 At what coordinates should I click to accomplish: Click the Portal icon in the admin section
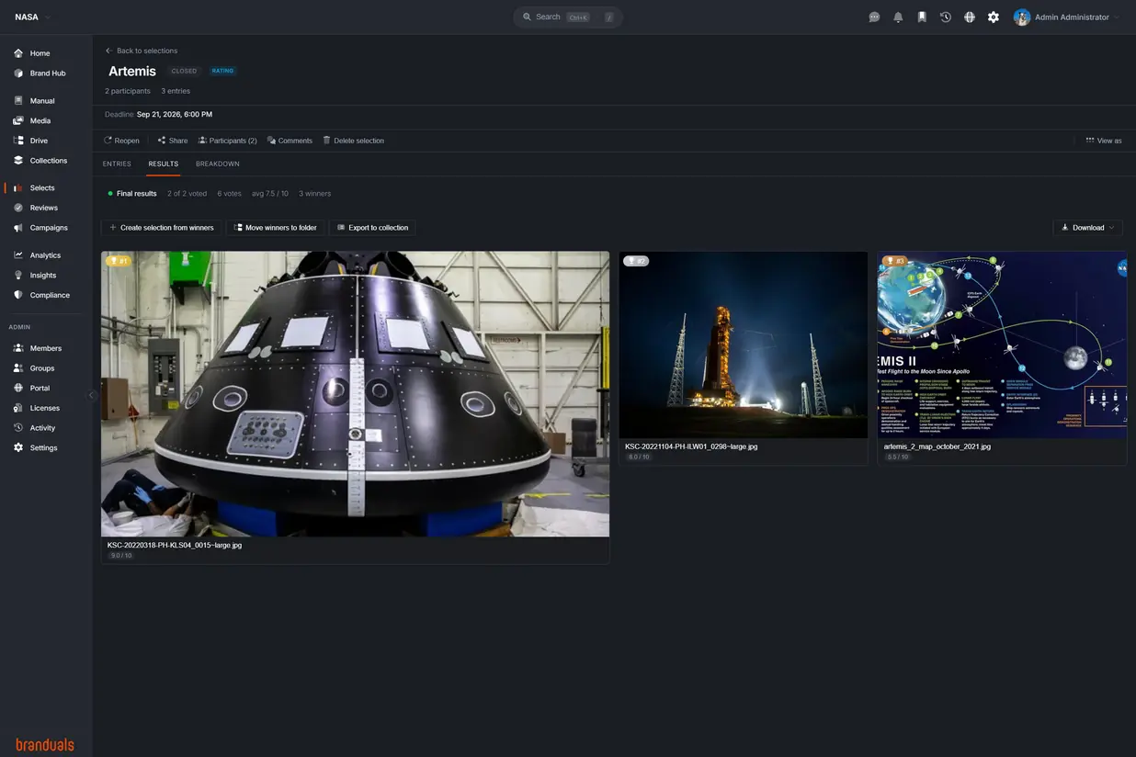18,389
